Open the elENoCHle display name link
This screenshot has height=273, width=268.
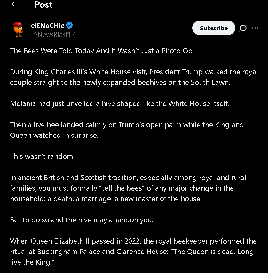(x=48, y=25)
